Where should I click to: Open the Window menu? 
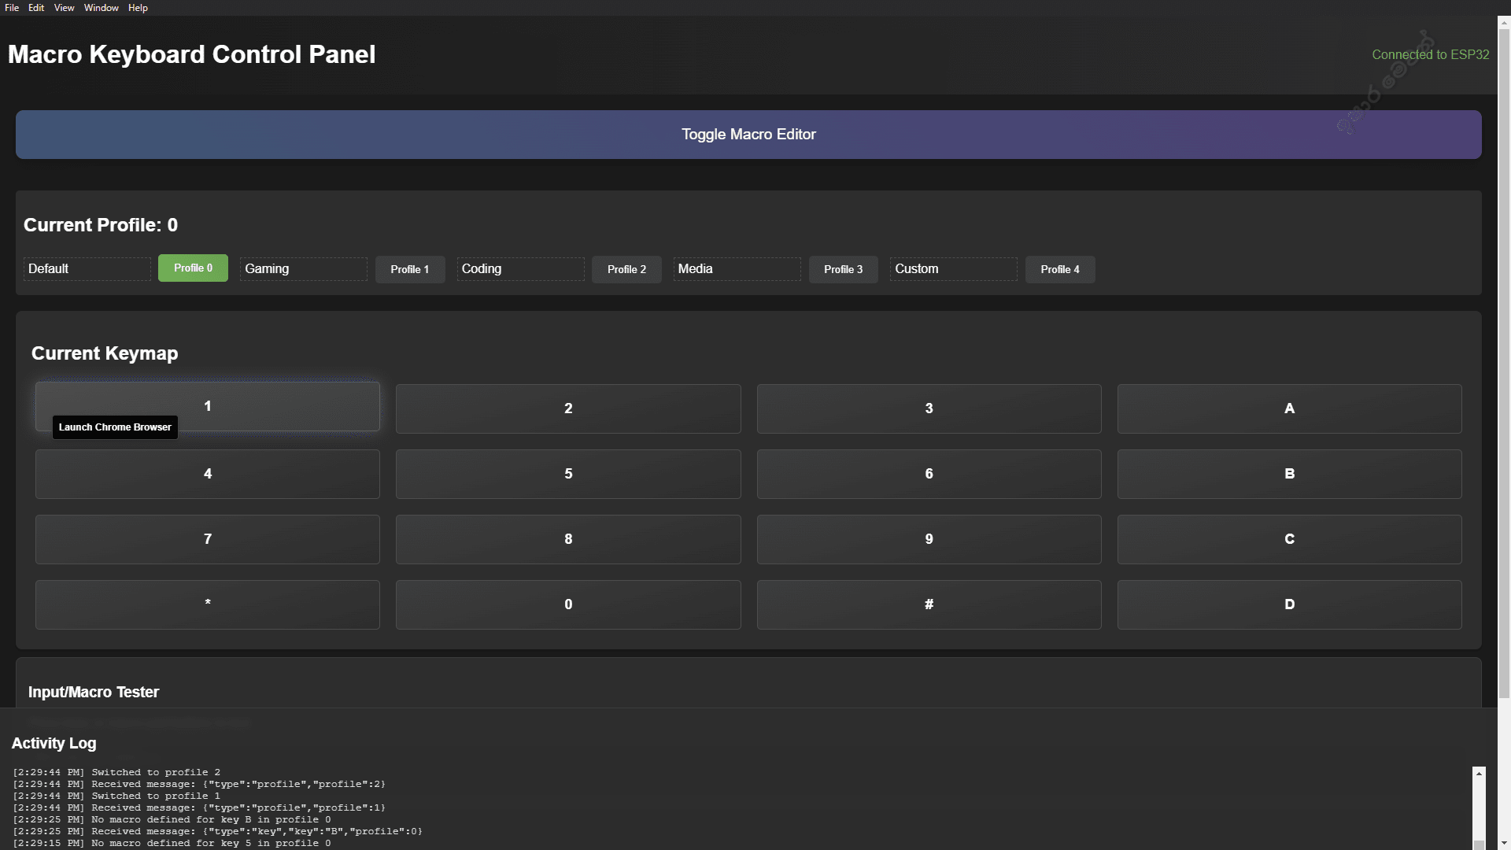(x=101, y=7)
